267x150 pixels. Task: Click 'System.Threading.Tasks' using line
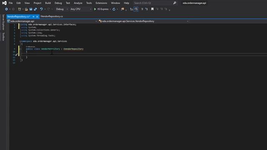[x=38, y=36]
